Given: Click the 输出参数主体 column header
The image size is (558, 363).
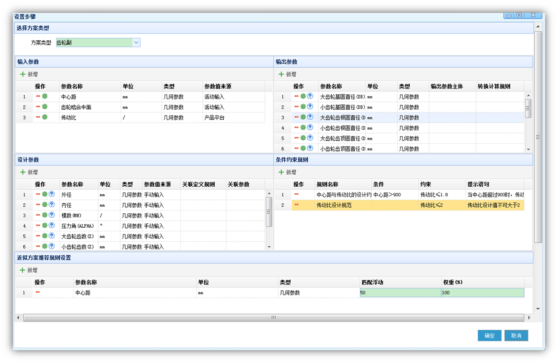Looking at the screenshot, I should (x=452, y=86).
